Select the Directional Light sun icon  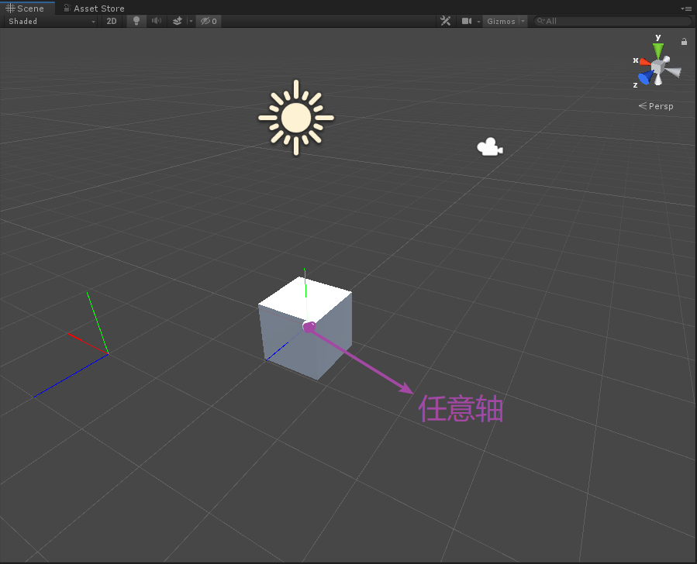(296, 118)
